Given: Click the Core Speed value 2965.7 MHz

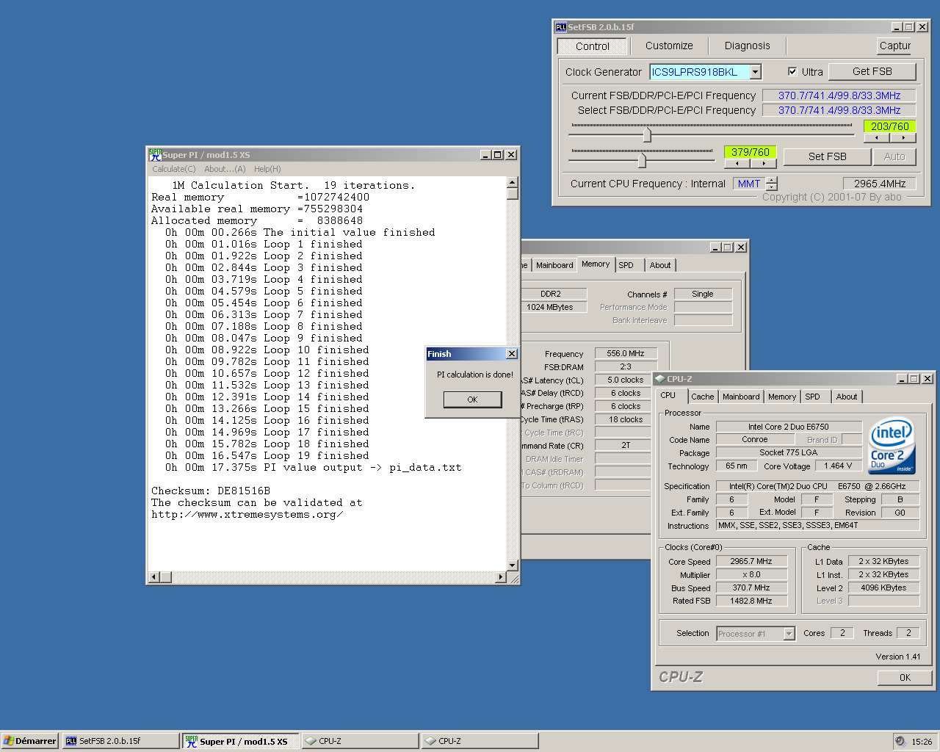Looking at the screenshot, I should pos(751,561).
